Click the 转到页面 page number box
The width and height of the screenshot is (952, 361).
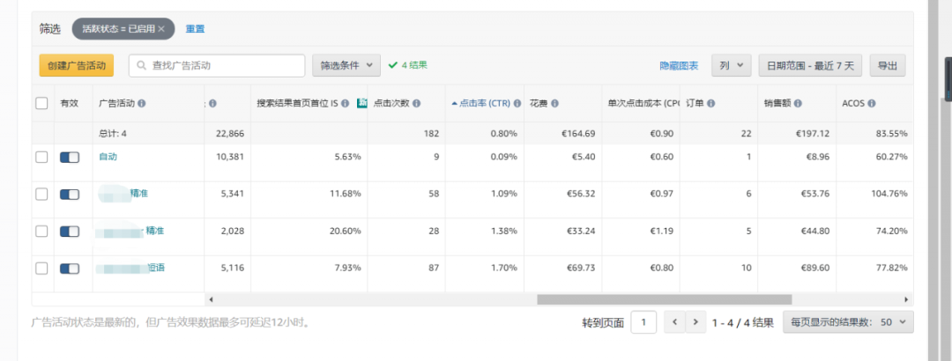(x=643, y=322)
